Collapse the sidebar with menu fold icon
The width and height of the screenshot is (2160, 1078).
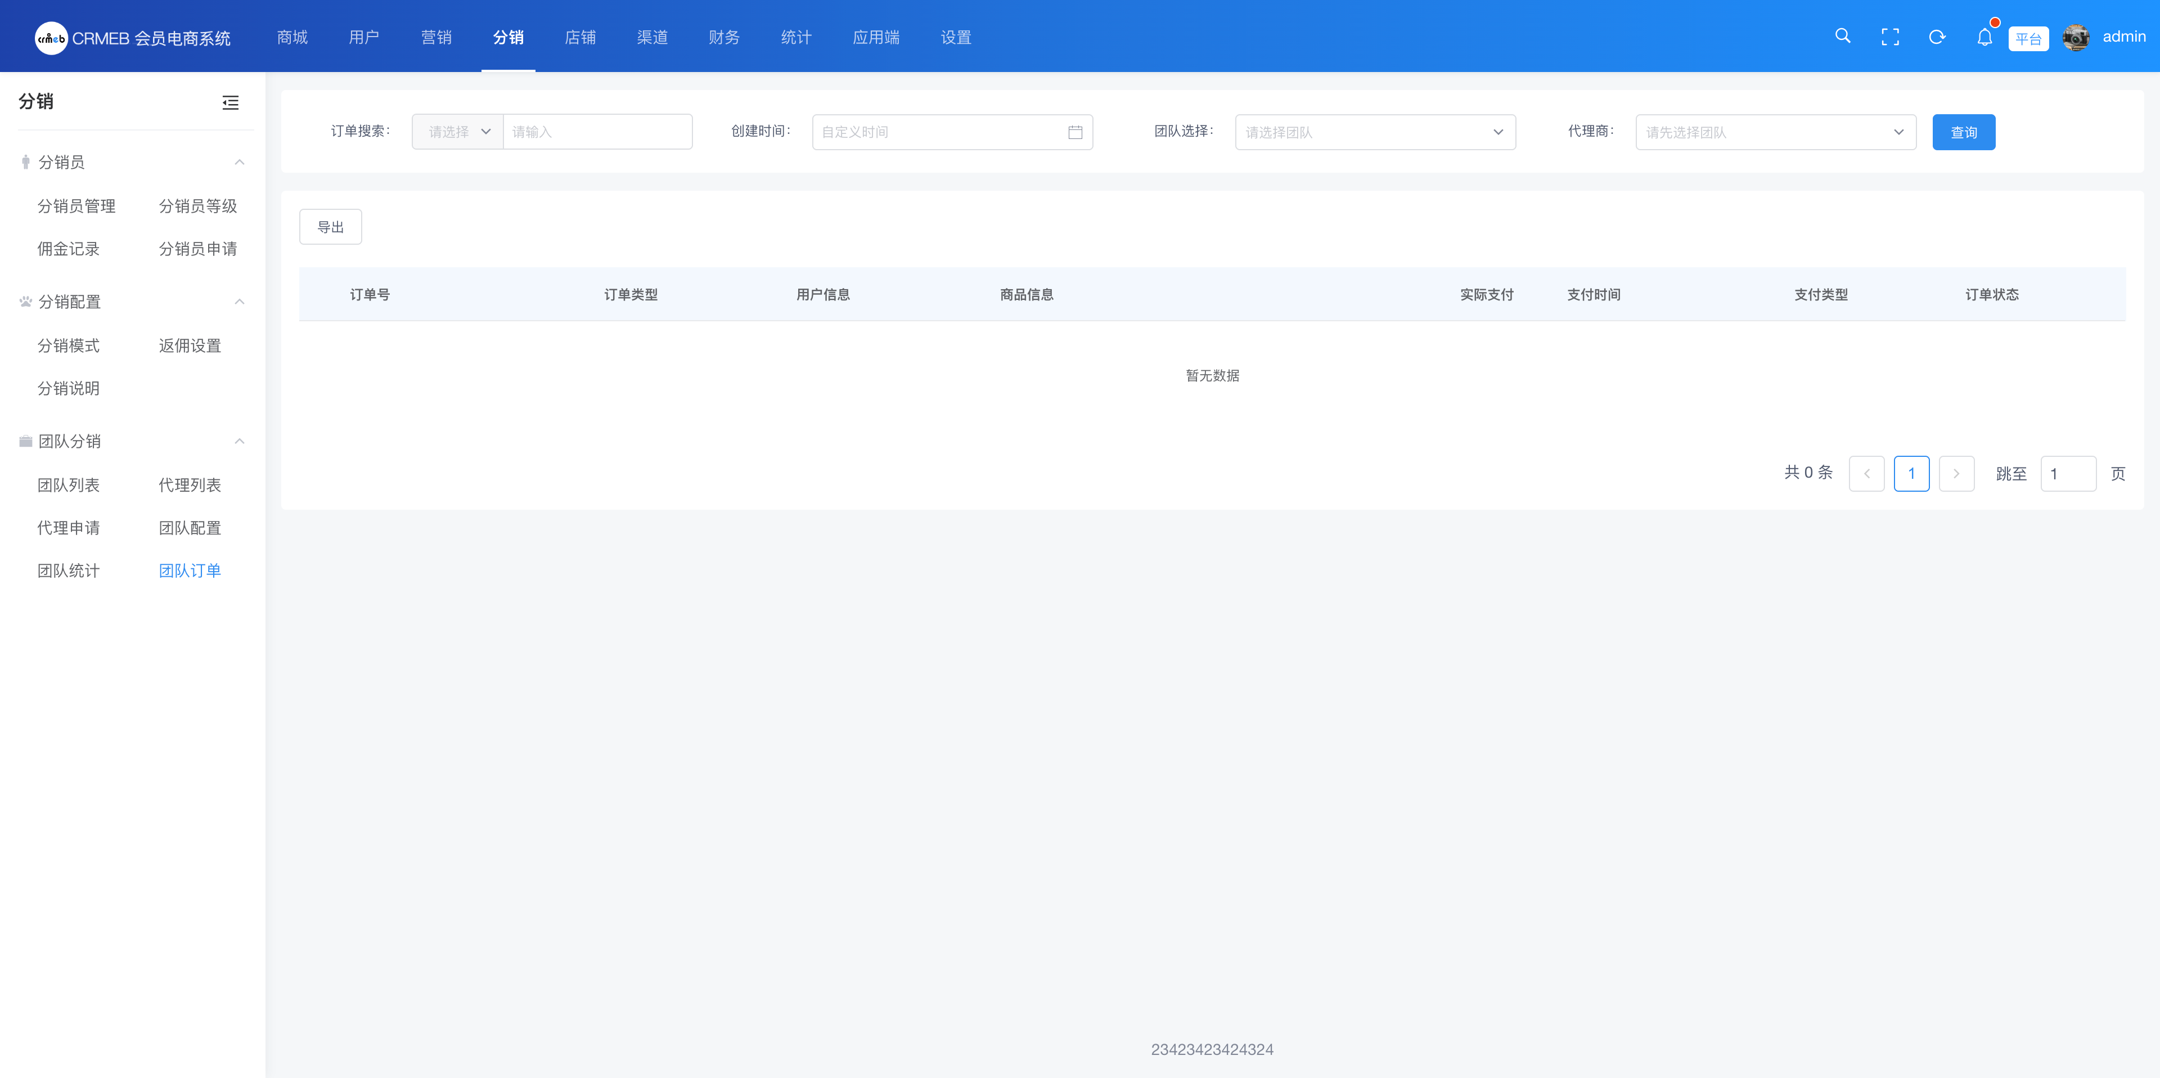pyautogui.click(x=231, y=102)
